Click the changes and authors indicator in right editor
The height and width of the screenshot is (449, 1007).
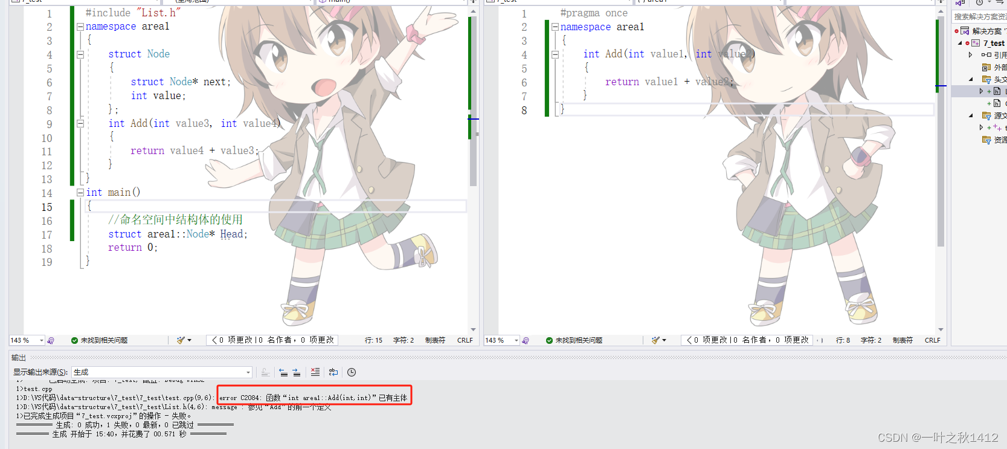(x=747, y=340)
